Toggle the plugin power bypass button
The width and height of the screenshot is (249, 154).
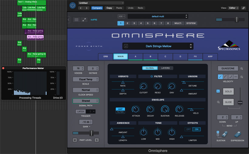coord(73,5)
